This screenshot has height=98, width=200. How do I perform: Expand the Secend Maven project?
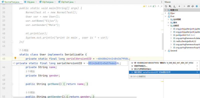pyautogui.click(x=165, y=51)
